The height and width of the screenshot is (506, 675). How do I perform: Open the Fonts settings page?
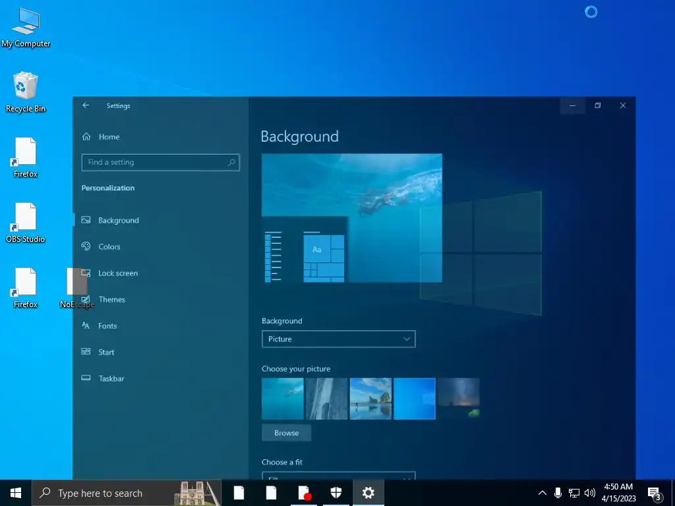(x=107, y=325)
